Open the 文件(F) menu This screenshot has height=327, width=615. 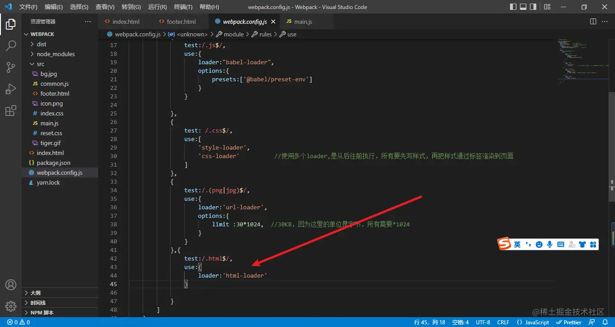pos(28,7)
